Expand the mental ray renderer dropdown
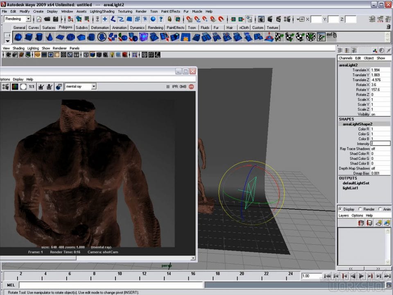393x295 pixels. tap(94, 86)
